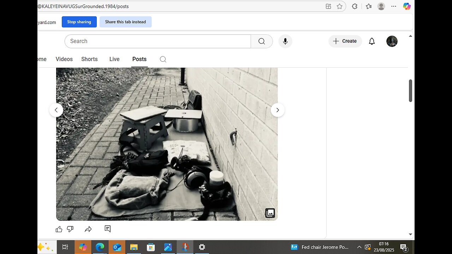Open Microsoft 365 Copilot on taskbar

point(83,247)
